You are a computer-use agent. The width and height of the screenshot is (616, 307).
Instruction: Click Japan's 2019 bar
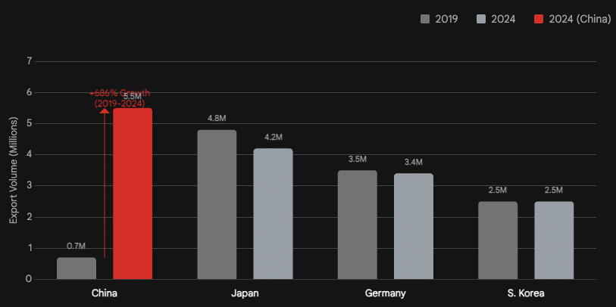pyautogui.click(x=217, y=204)
